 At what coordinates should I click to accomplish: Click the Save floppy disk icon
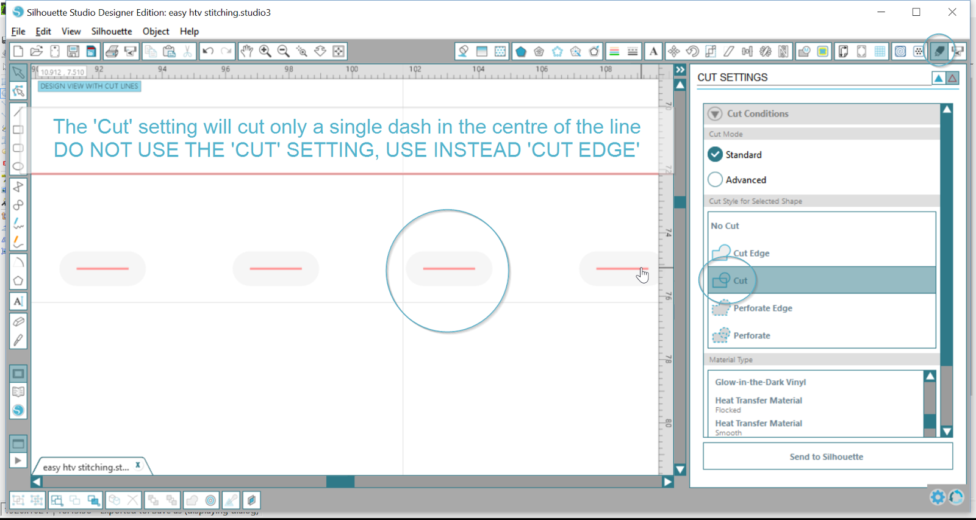coord(73,51)
